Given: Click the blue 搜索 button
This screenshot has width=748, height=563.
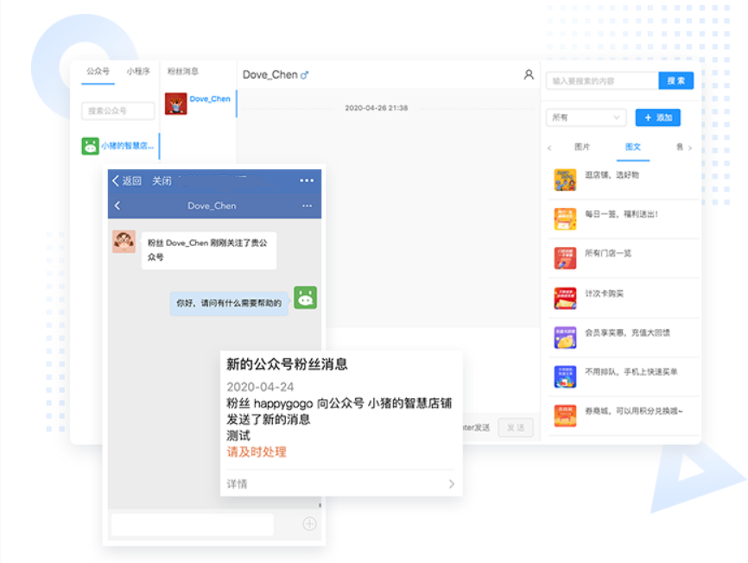Looking at the screenshot, I should click(x=676, y=80).
